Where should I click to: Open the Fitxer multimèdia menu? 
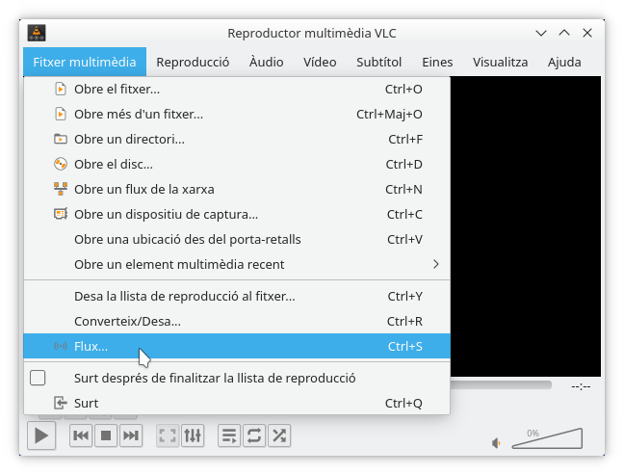[x=85, y=62]
